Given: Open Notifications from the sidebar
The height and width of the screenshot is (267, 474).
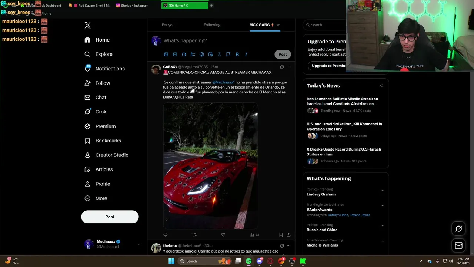Looking at the screenshot, I should 104,69.
